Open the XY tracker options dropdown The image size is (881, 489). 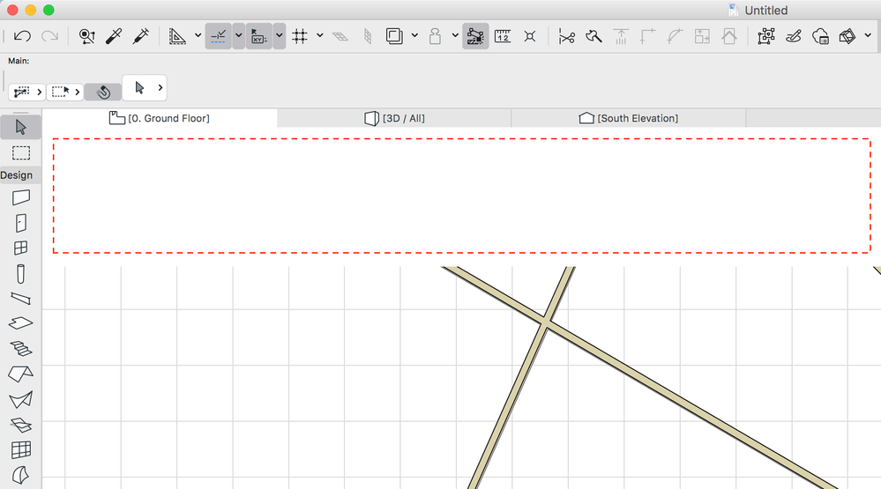tap(280, 36)
